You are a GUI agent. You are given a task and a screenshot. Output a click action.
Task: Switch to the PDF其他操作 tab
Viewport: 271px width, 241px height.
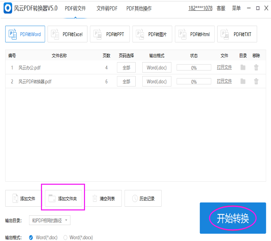(139, 8)
